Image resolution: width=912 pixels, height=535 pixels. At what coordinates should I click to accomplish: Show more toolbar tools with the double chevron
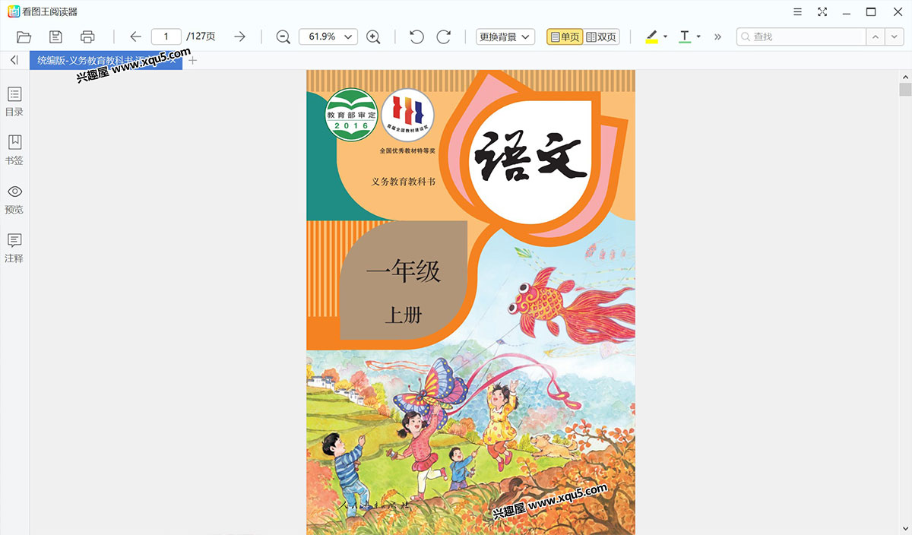click(717, 36)
